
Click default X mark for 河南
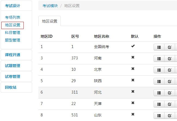click(133, 58)
